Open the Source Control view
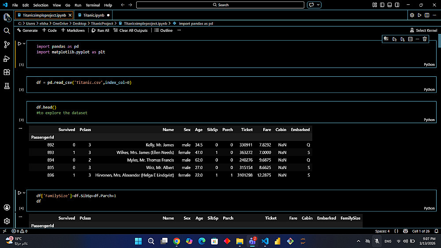 [x=7, y=45]
